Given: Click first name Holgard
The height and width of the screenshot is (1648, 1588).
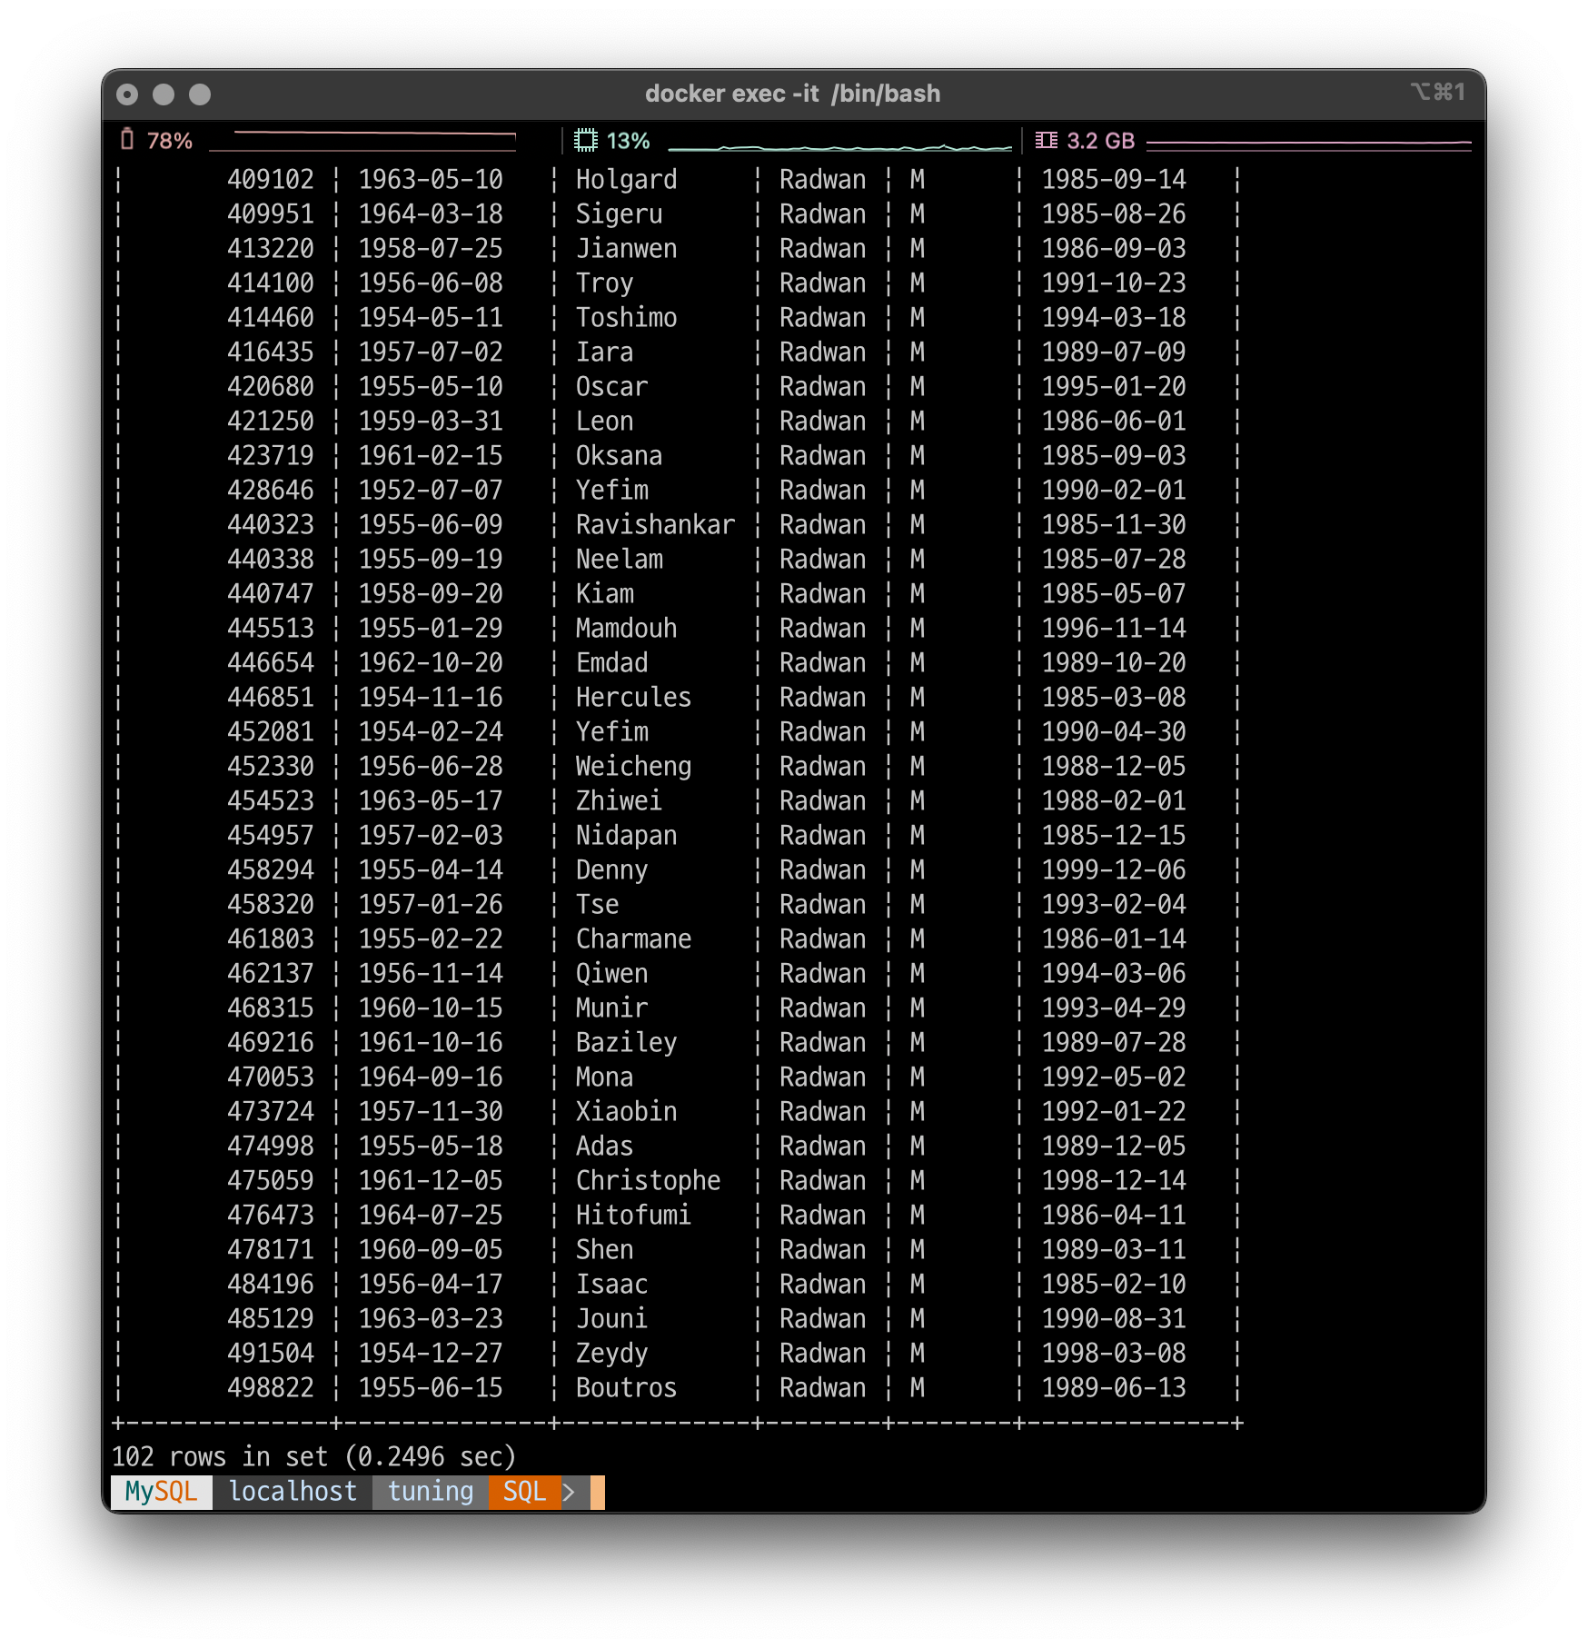Looking at the screenshot, I should click(x=626, y=180).
